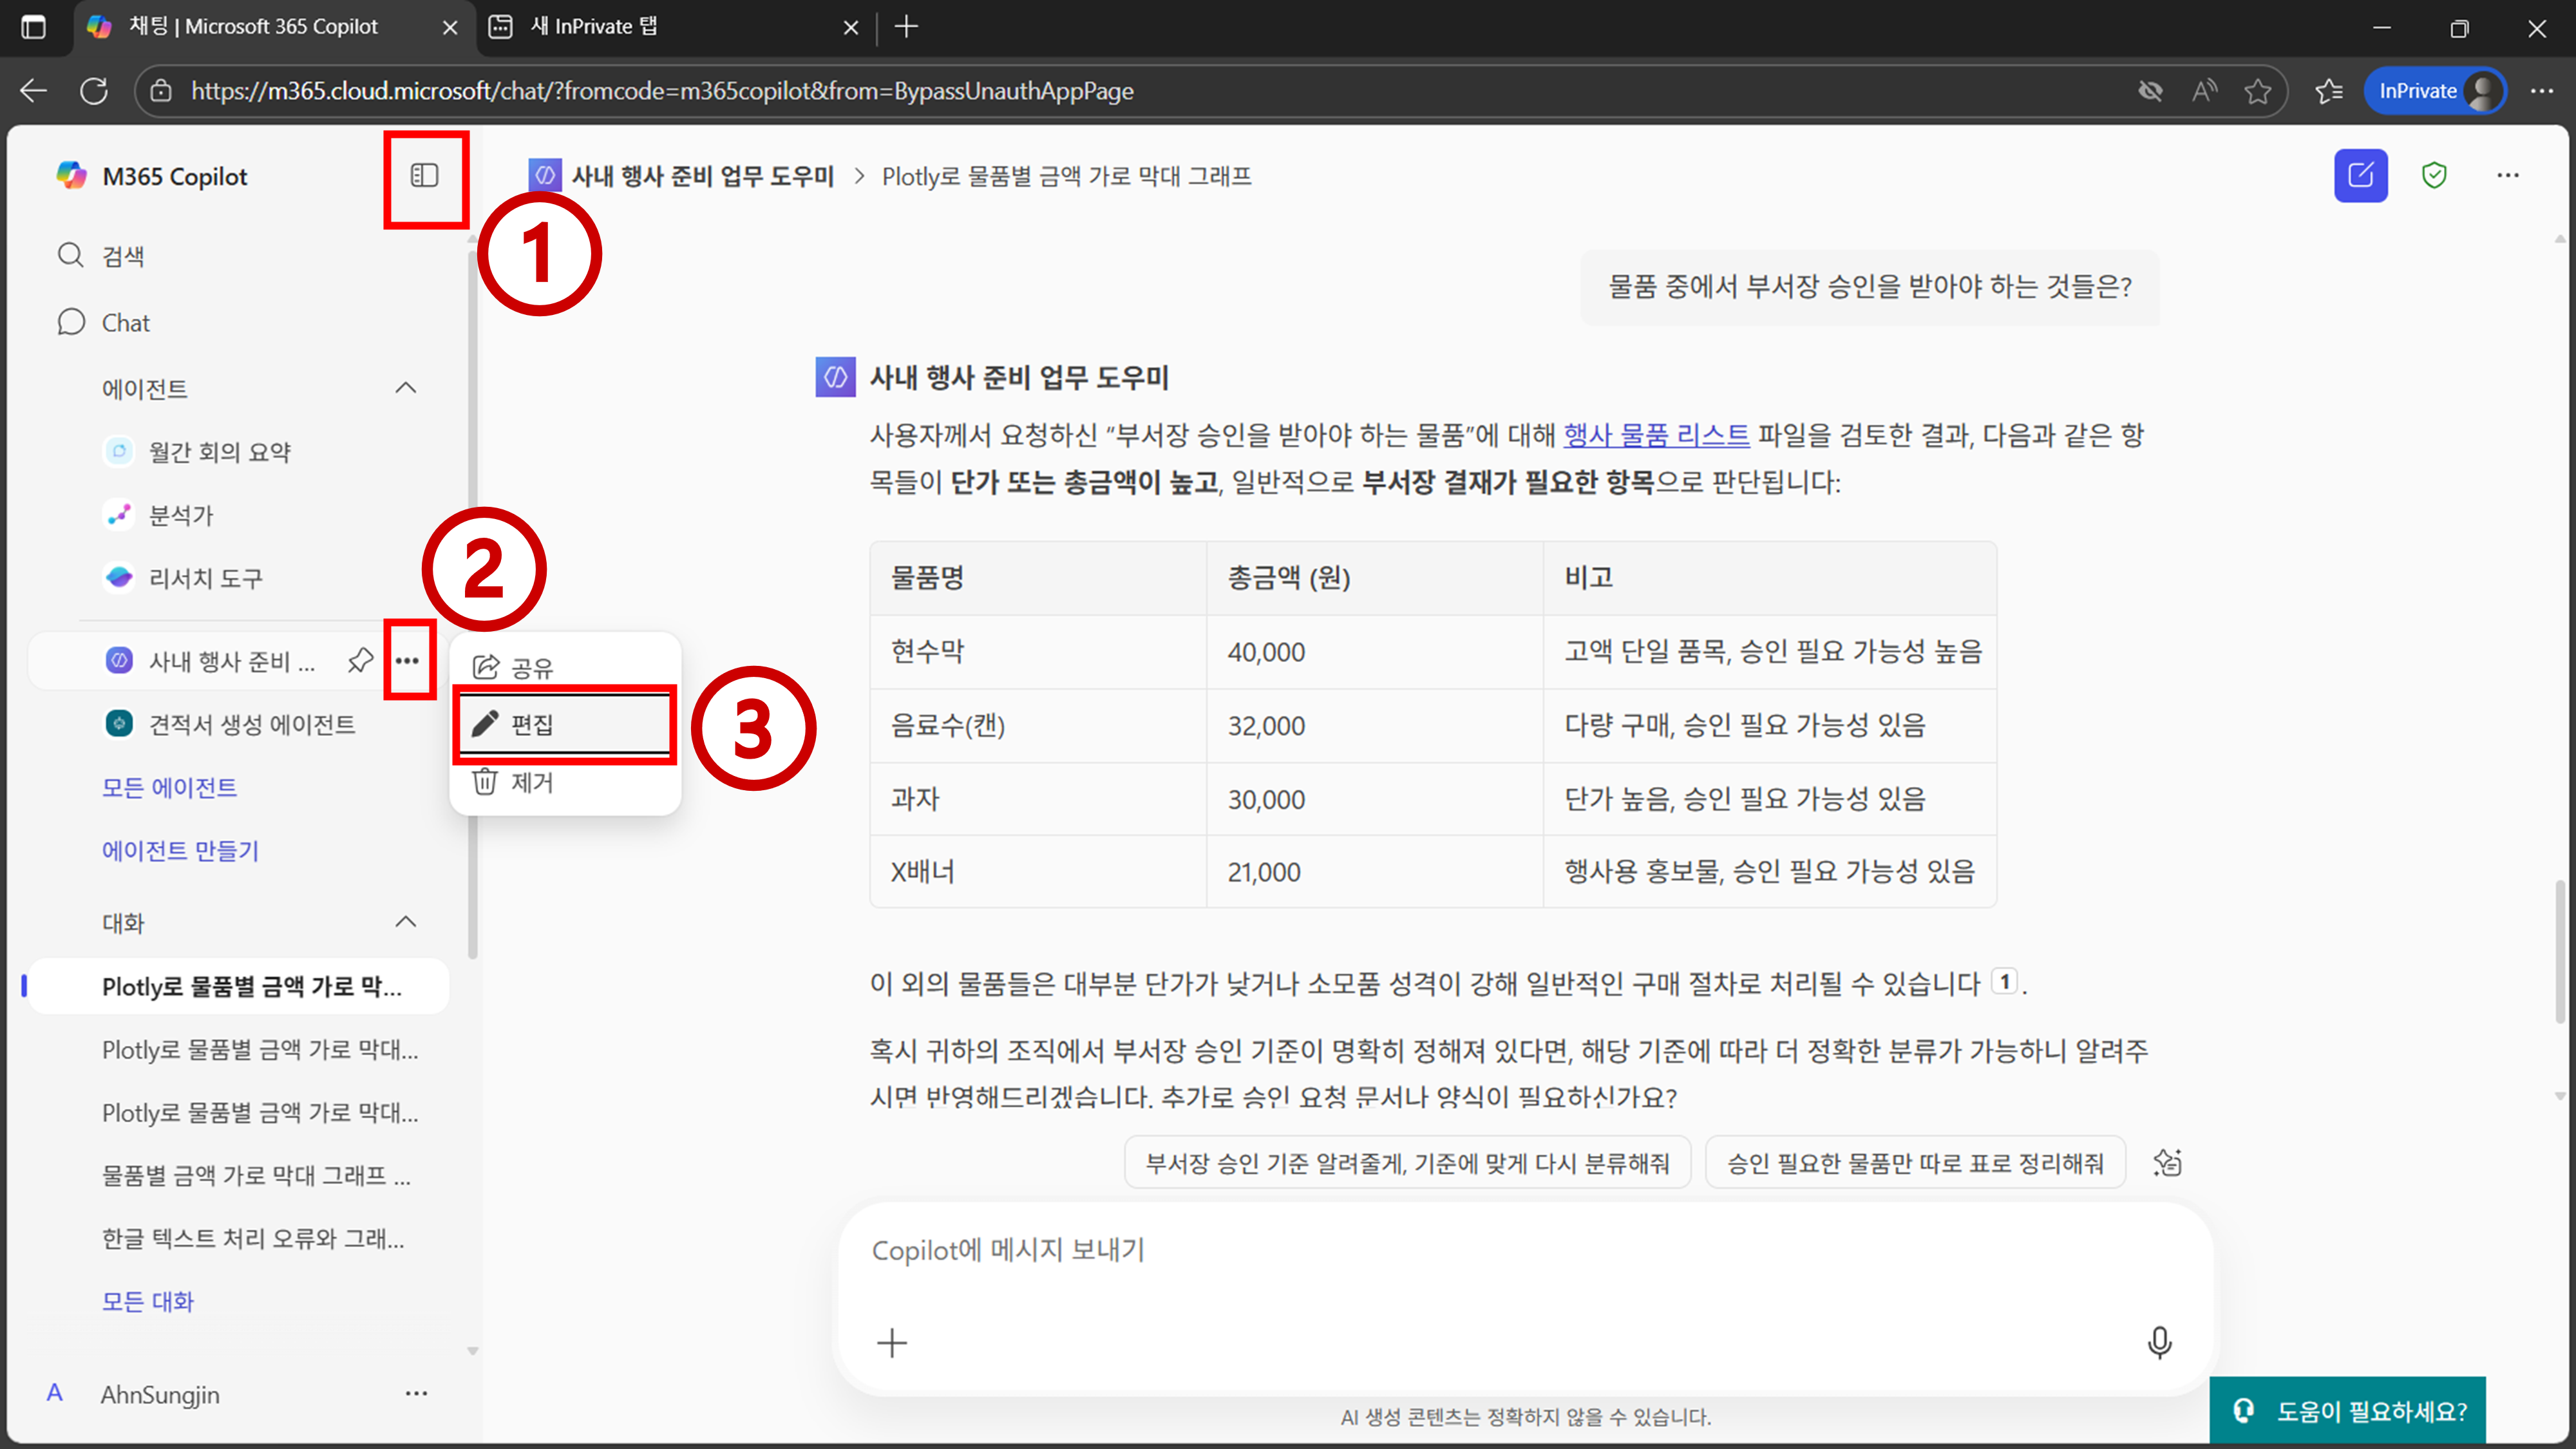This screenshot has height=1449, width=2576.
Task: Click the new chat compose icon
Action: (x=2360, y=176)
